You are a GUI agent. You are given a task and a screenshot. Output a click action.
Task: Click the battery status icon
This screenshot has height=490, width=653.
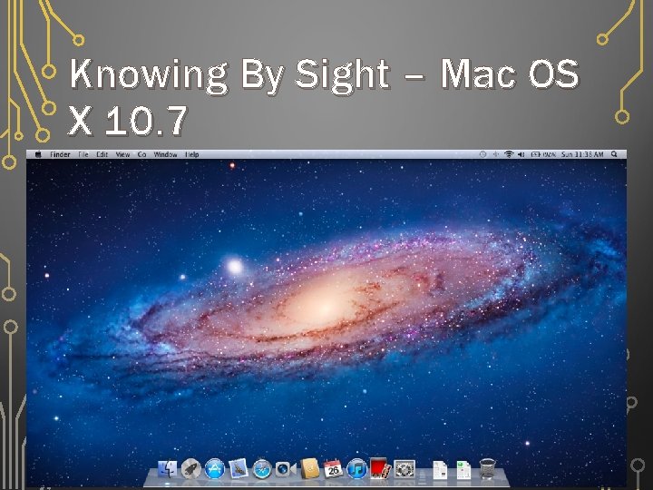point(543,154)
